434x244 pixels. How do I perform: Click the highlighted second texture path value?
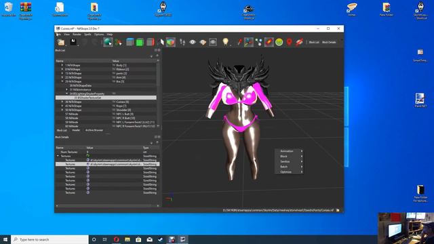point(116,164)
